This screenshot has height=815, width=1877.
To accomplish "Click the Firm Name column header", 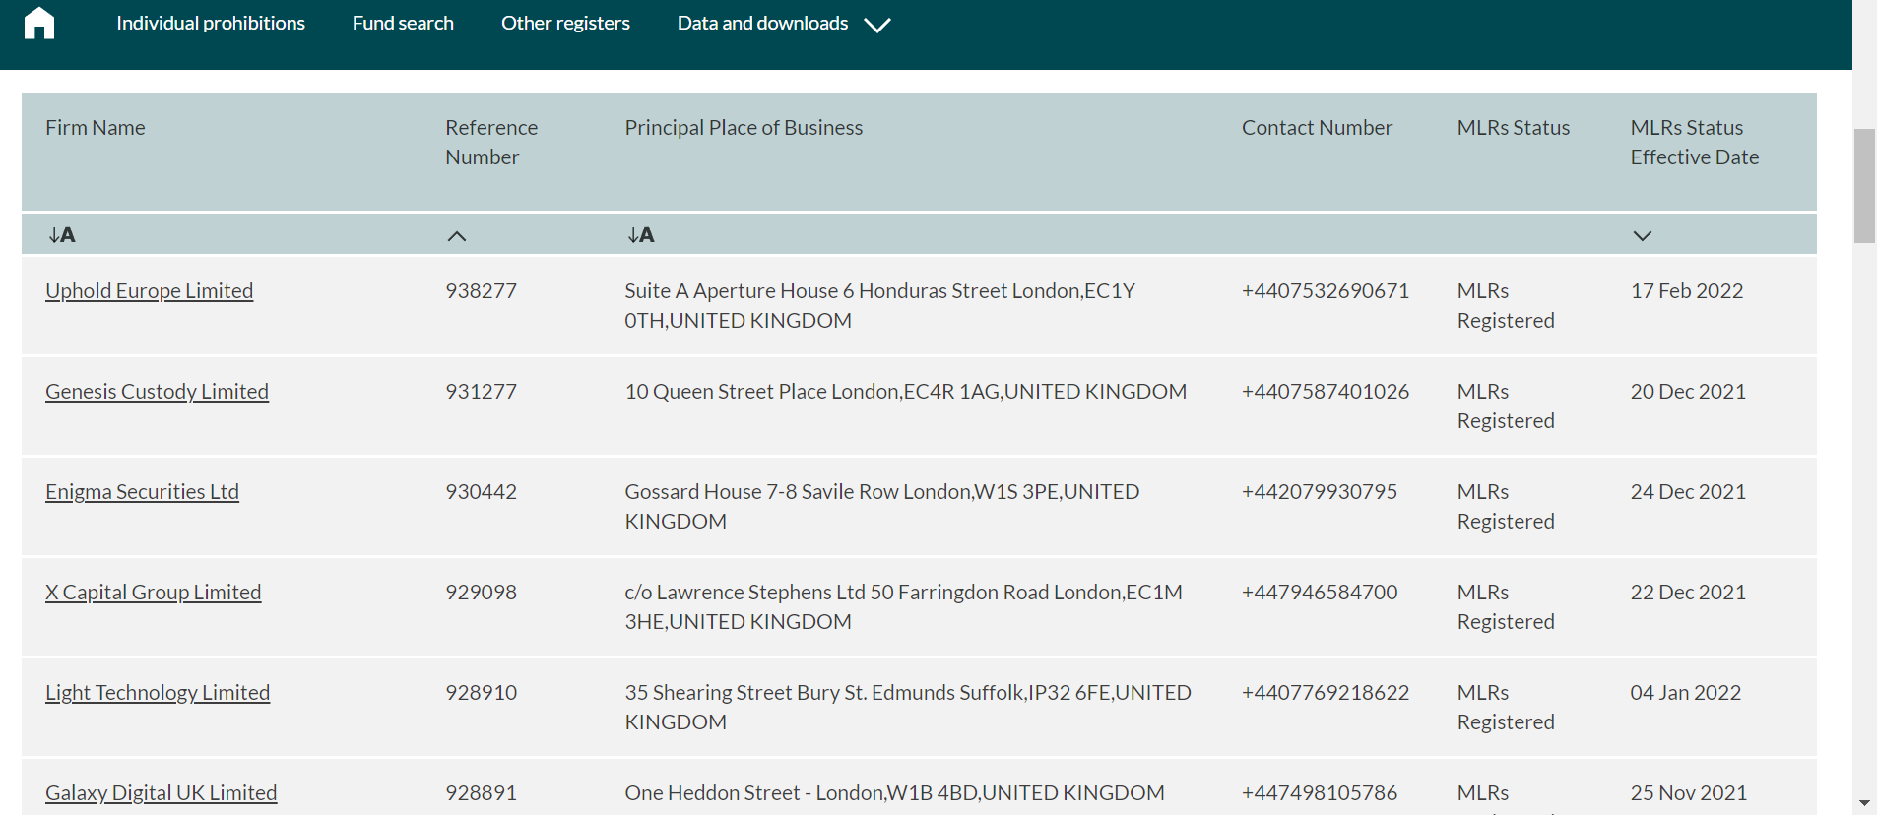I will point(96,128).
